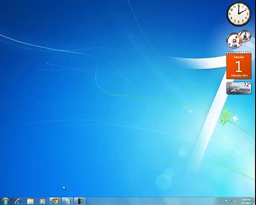
Task: Open Windows Explorer folder on taskbar
Action: [x=30, y=201]
